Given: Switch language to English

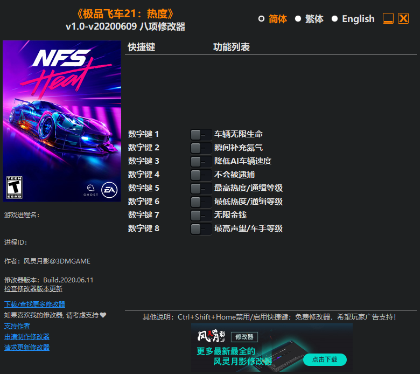Looking at the screenshot, I should click(x=334, y=19).
